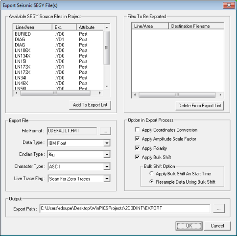237x236 pixels.
Task: Enable Apply Coordinates Conversion checkbox
Action: [137, 130]
